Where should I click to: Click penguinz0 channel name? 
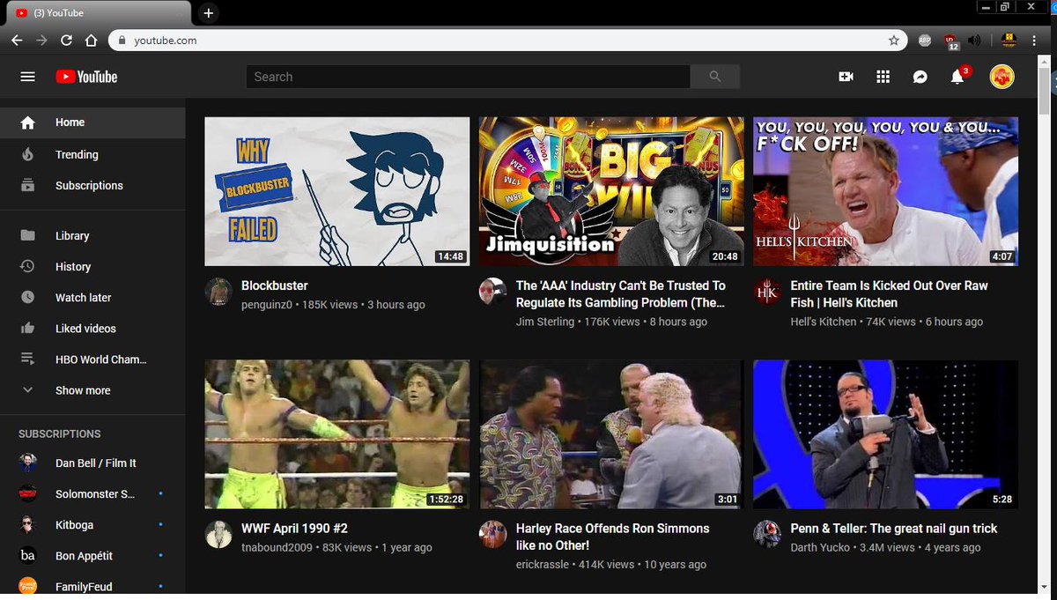click(268, 305)
